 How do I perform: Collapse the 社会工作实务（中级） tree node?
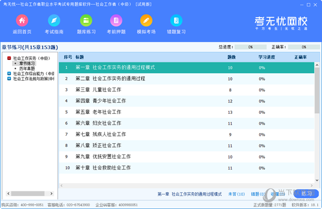point(9,58)
